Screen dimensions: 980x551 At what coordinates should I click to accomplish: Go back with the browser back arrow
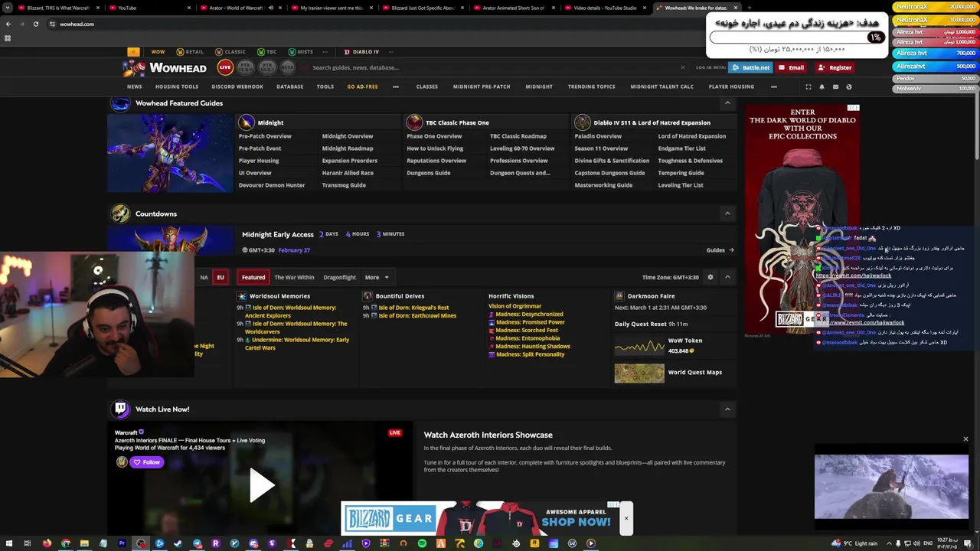8,24
